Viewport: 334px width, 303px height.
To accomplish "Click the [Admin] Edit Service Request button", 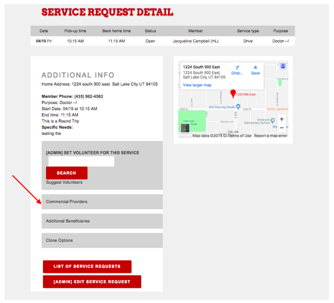I will pos(92,281).
